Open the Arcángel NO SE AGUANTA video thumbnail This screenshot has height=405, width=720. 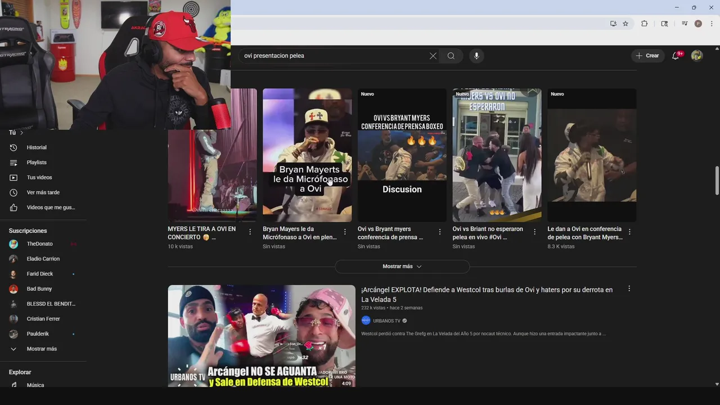click(262, 336)
